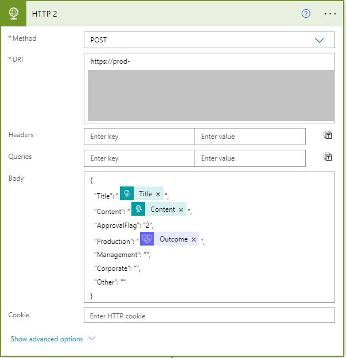Viewport: 346px width, 358px height.
Task: Click the HTTP 2 action title
Action: coord(45,14)
